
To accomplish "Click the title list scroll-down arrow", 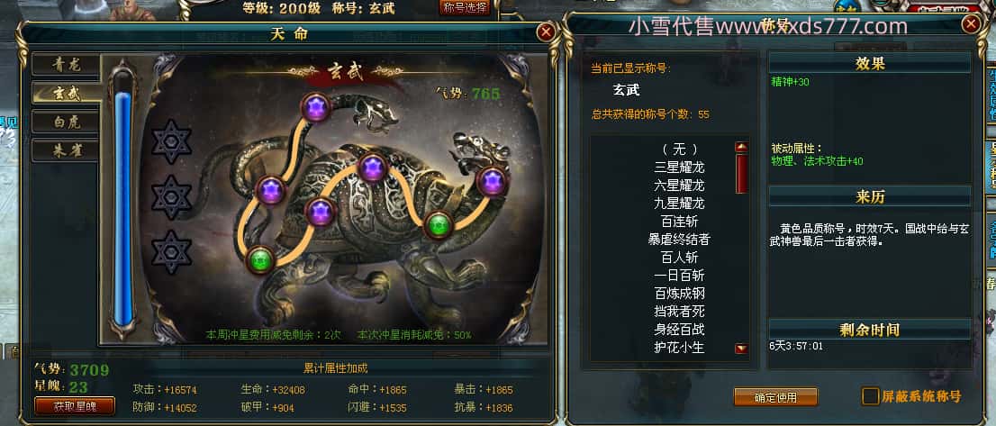I will [x=741, y=348].
